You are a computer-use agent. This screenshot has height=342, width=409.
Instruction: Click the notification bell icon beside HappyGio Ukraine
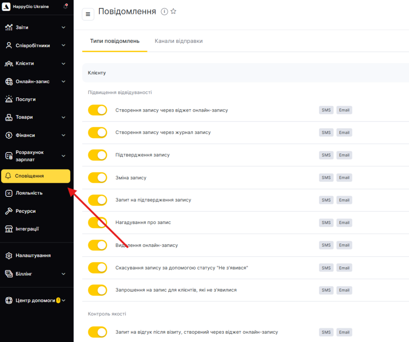point(66,6)
